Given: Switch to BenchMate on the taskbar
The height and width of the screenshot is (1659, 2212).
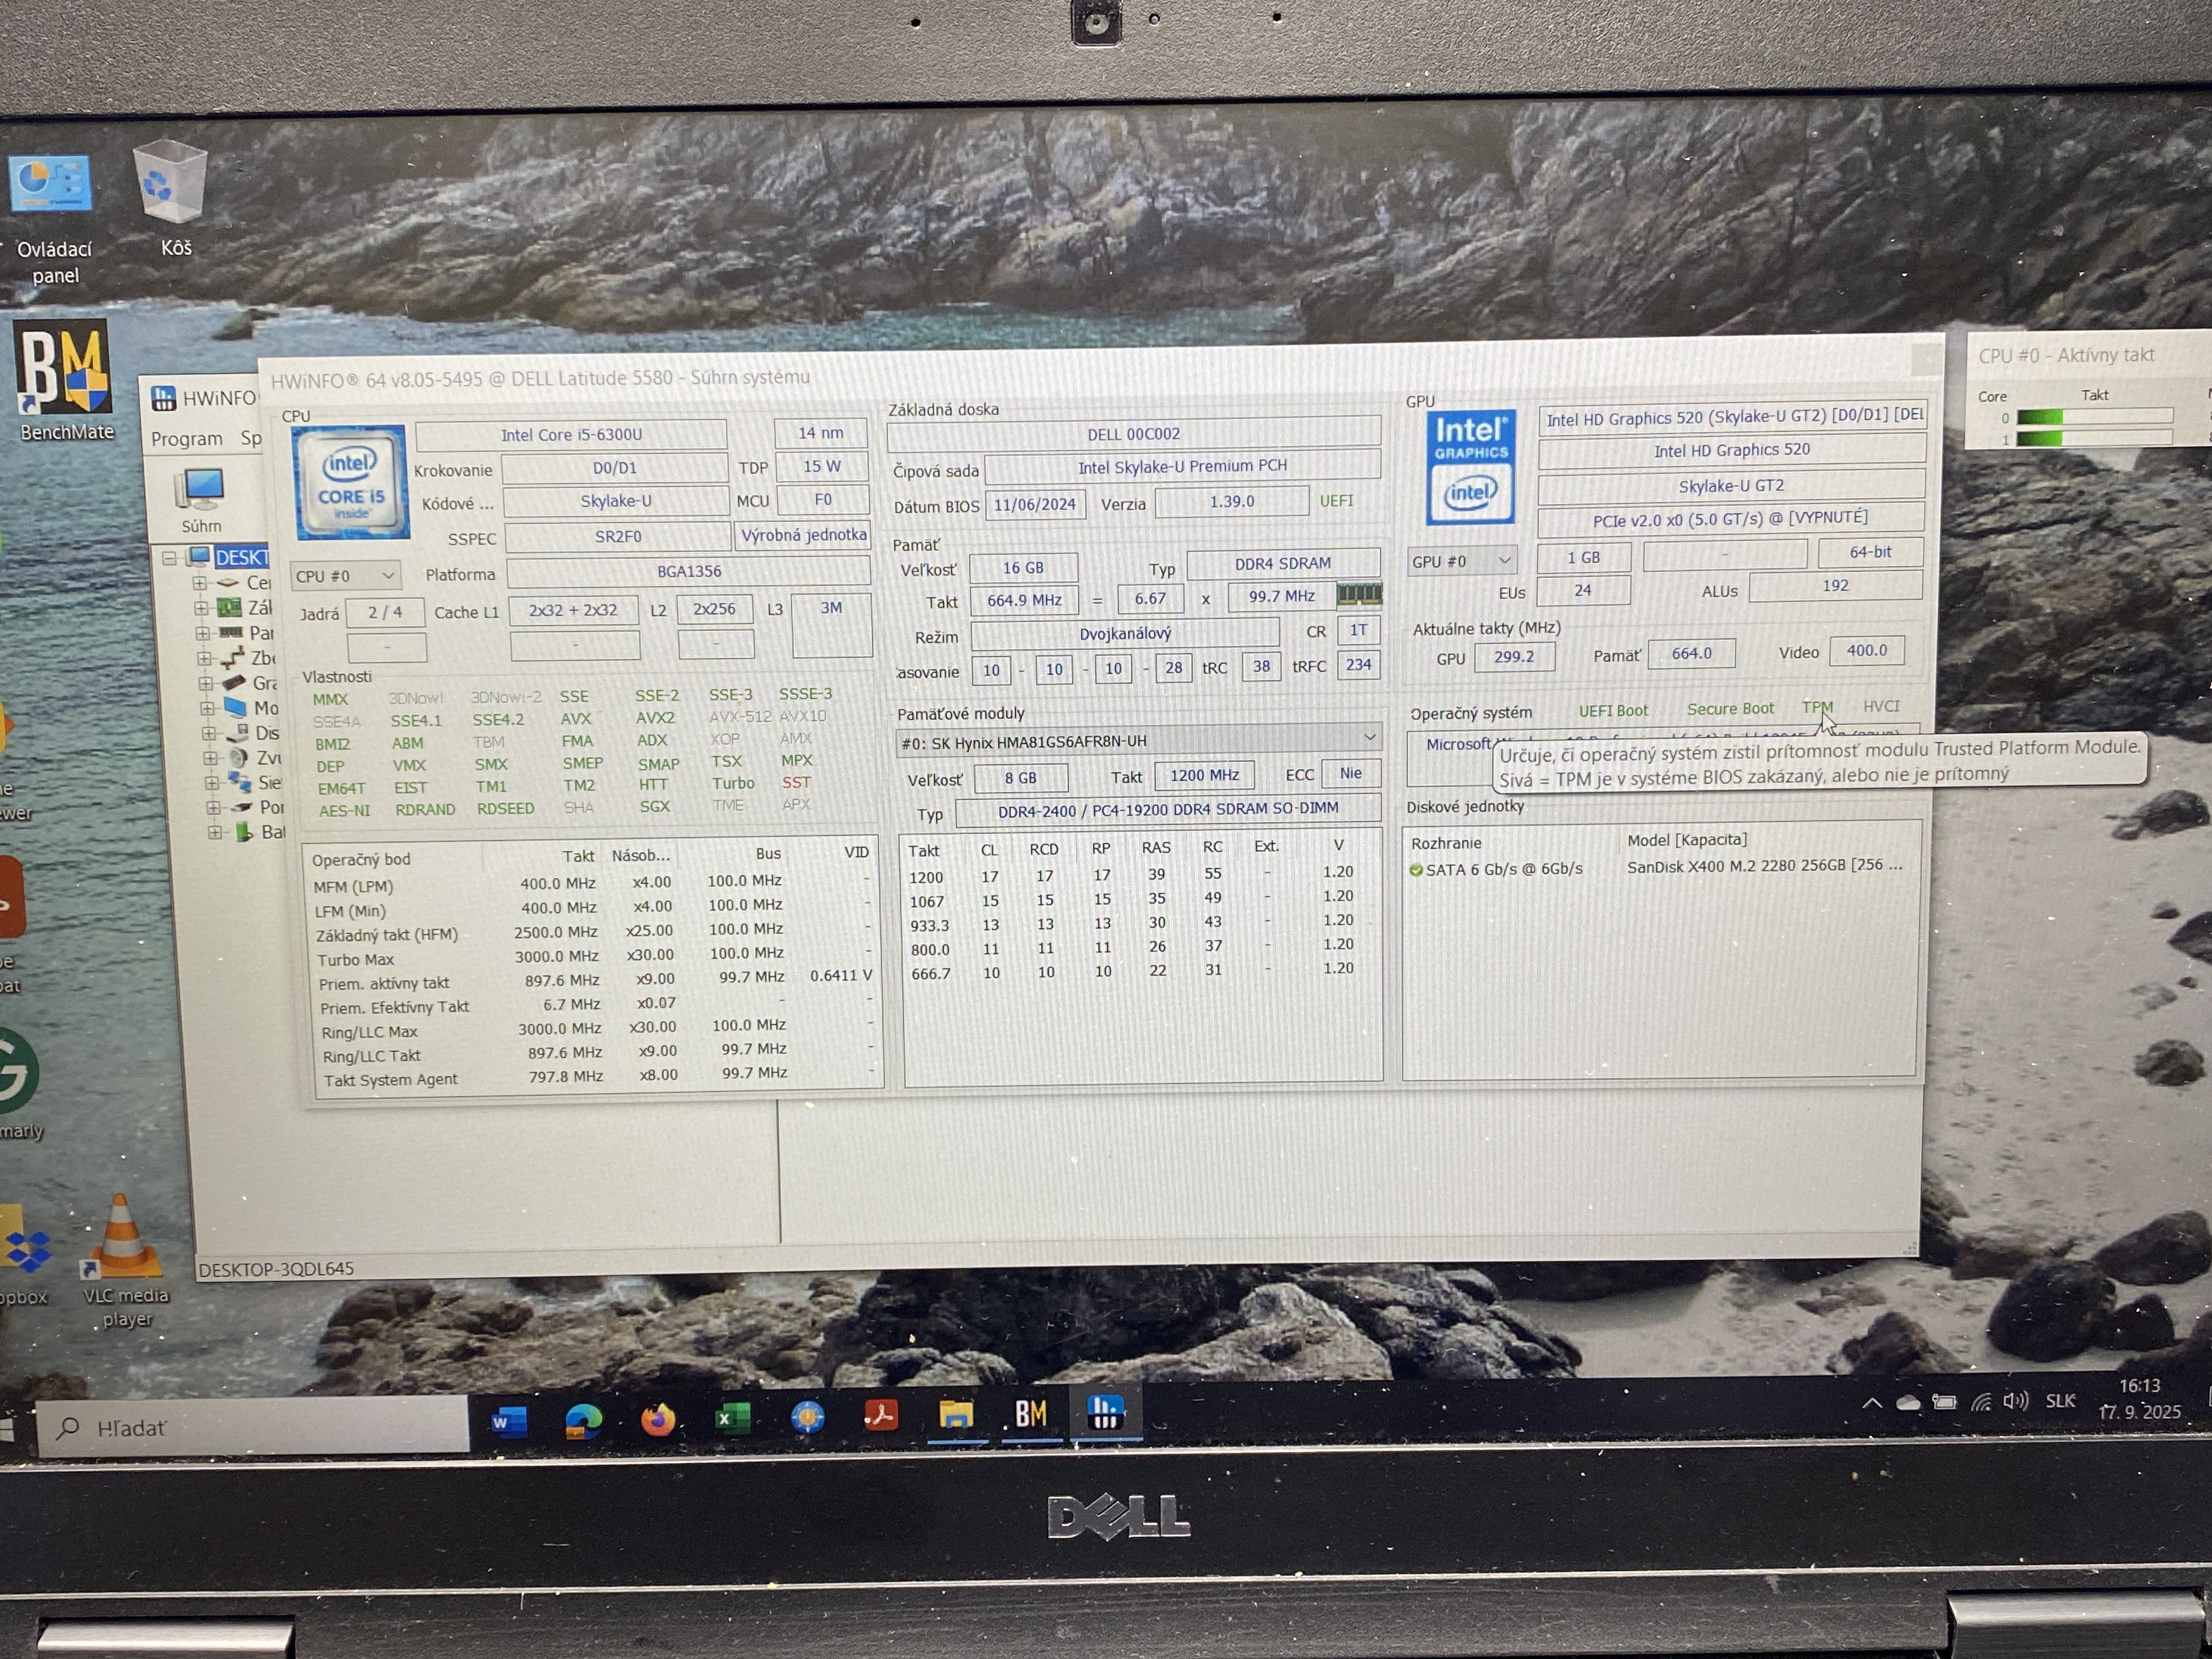Looking at the screenshot, I should click(x=1031, y=1413).
